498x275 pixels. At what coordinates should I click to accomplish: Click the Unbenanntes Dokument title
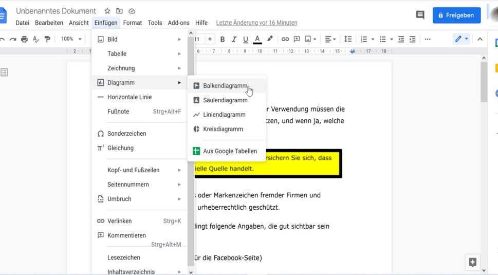click(x=56, y=11)
